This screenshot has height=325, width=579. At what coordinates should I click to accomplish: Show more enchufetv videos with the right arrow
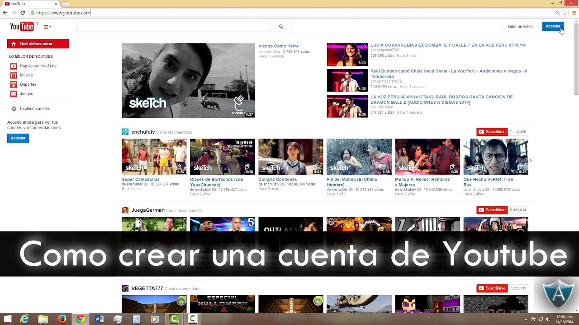(531, 160)
